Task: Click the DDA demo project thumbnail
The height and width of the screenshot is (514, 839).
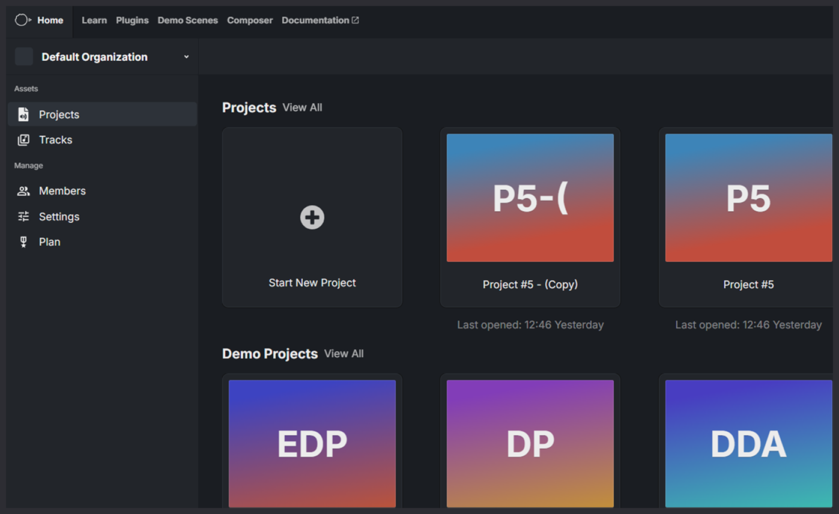Action: pos(748,444)
